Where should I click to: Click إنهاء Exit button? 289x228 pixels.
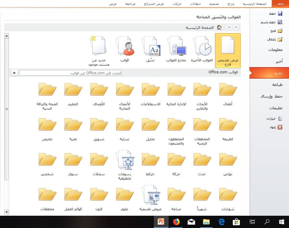tap(276, 127)
